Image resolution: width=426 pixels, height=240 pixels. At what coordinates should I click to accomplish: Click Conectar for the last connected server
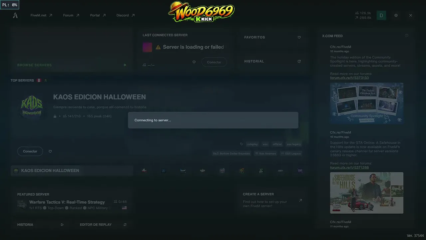pos(214,62)
